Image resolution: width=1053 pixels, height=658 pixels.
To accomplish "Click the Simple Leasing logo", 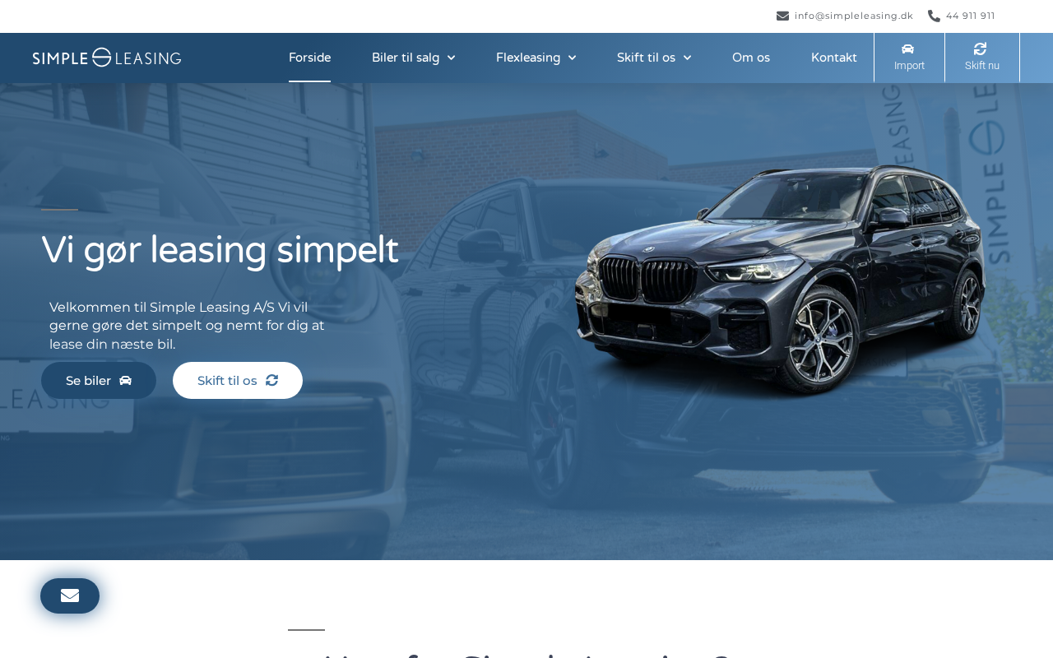I will (x=107, y=58).
